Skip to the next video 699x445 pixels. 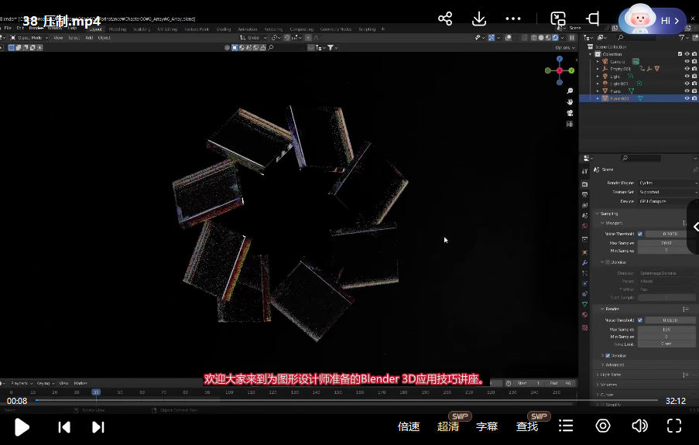point(98,426)
